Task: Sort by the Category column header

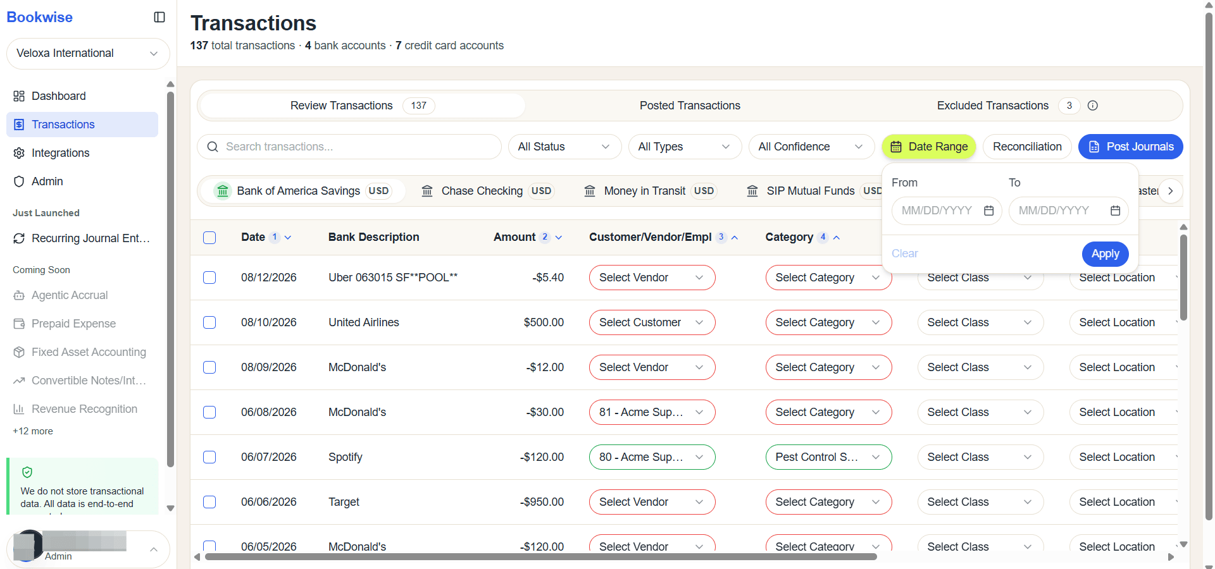Action: click(x=802, y=237)
